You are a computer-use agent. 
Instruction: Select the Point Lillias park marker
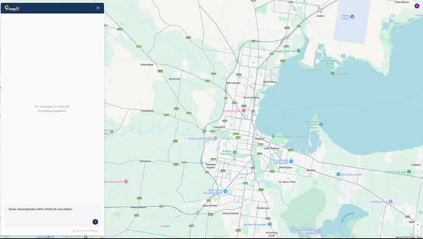333,73
